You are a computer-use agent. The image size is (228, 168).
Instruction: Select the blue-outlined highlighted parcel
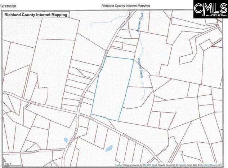pyautogui.click(x=112, y=89)
